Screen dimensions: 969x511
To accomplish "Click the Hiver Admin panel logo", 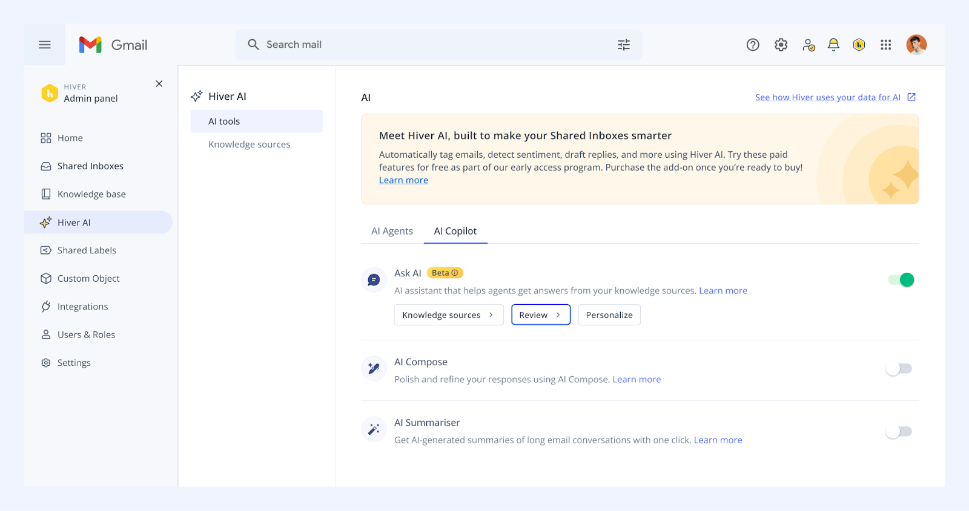I will pos(50,93).
